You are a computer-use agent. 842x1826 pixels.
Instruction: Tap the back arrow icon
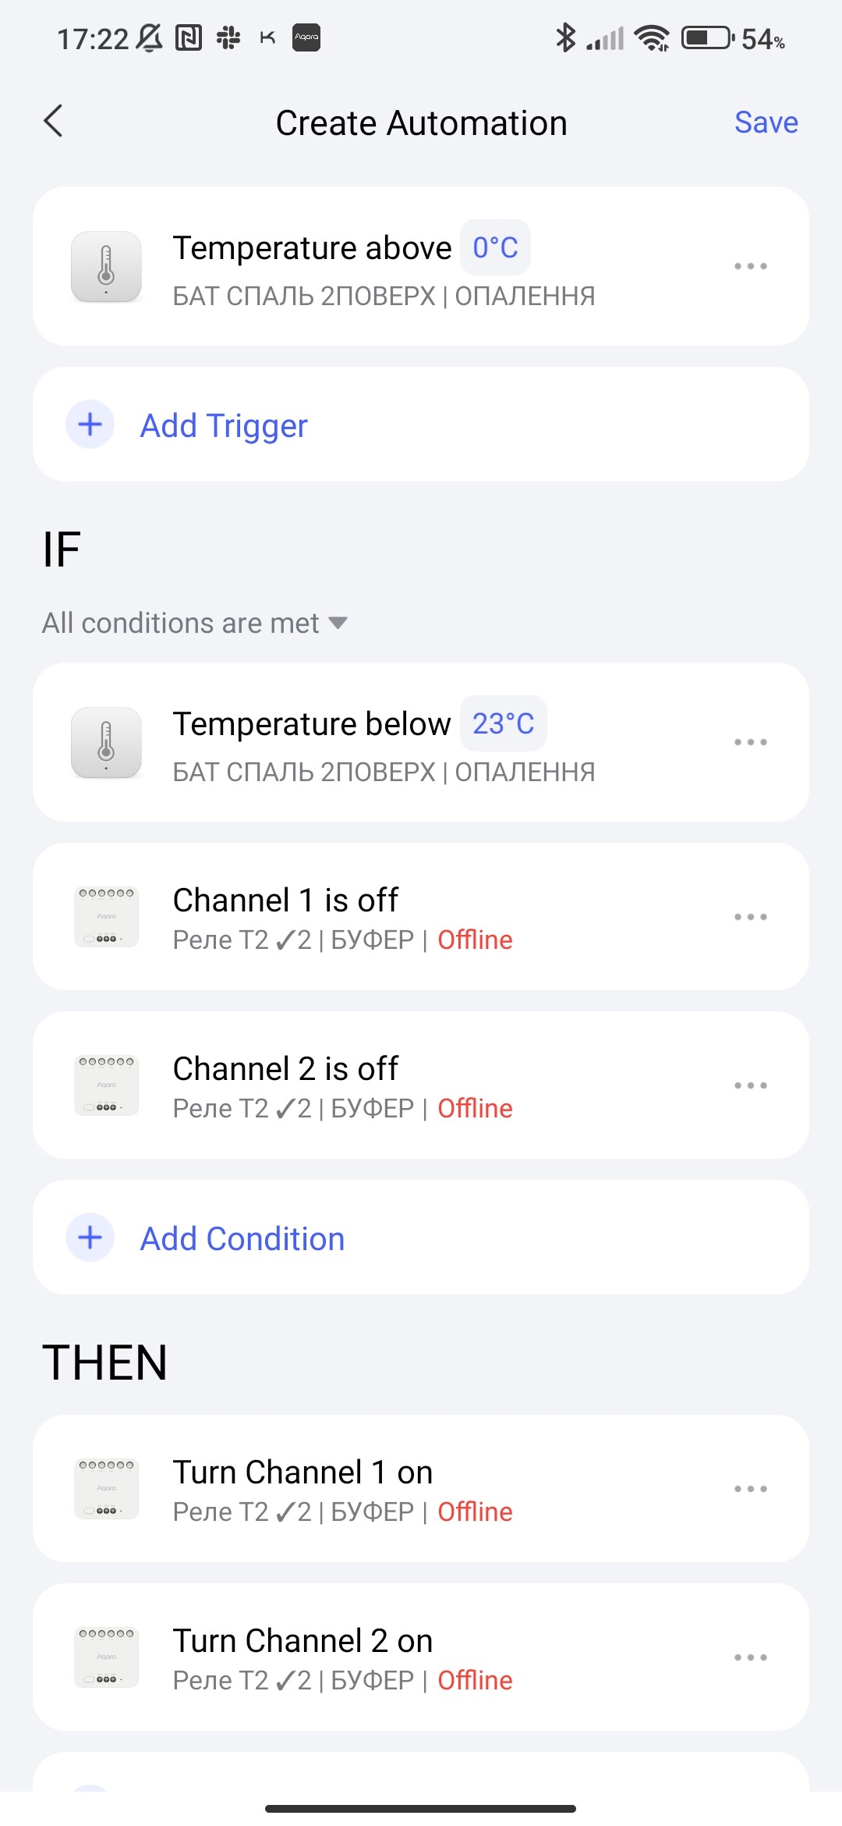(x=53, y=122)
